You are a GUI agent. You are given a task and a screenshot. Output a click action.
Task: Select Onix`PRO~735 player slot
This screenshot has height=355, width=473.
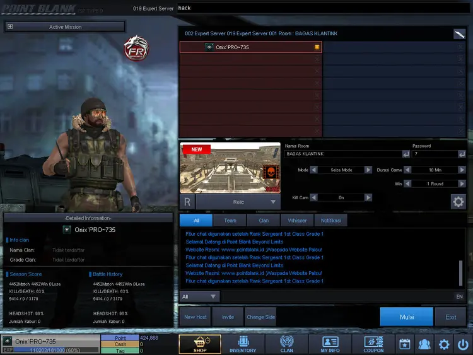tap(250, 47)
